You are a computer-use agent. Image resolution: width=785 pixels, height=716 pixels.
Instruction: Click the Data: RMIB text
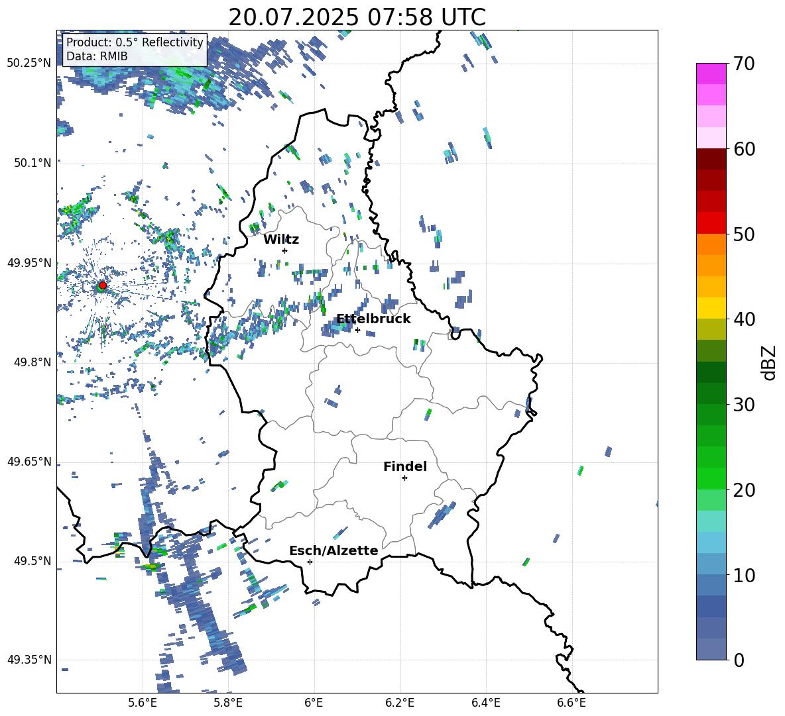point(97,56)
